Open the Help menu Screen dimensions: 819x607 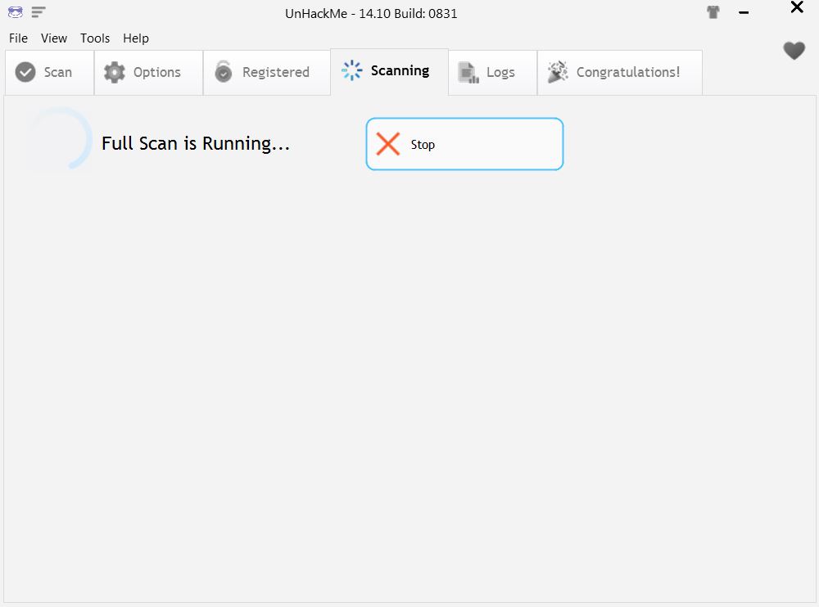click(136, 38)
